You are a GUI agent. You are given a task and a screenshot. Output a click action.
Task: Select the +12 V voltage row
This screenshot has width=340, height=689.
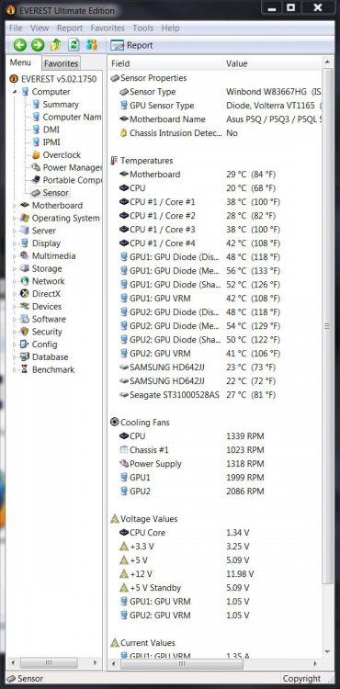215,574
